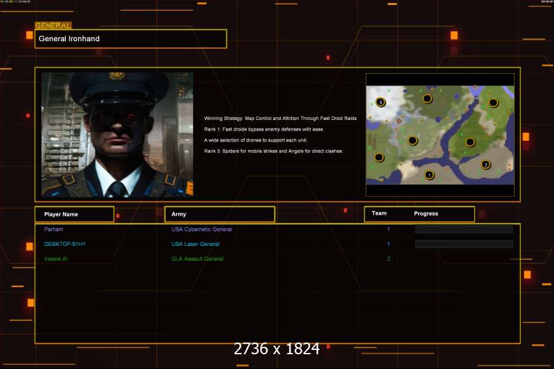Click Parham's loading progress bar
Screen dimensions: 554x369
pyautogui.click(x=464, y=229)
